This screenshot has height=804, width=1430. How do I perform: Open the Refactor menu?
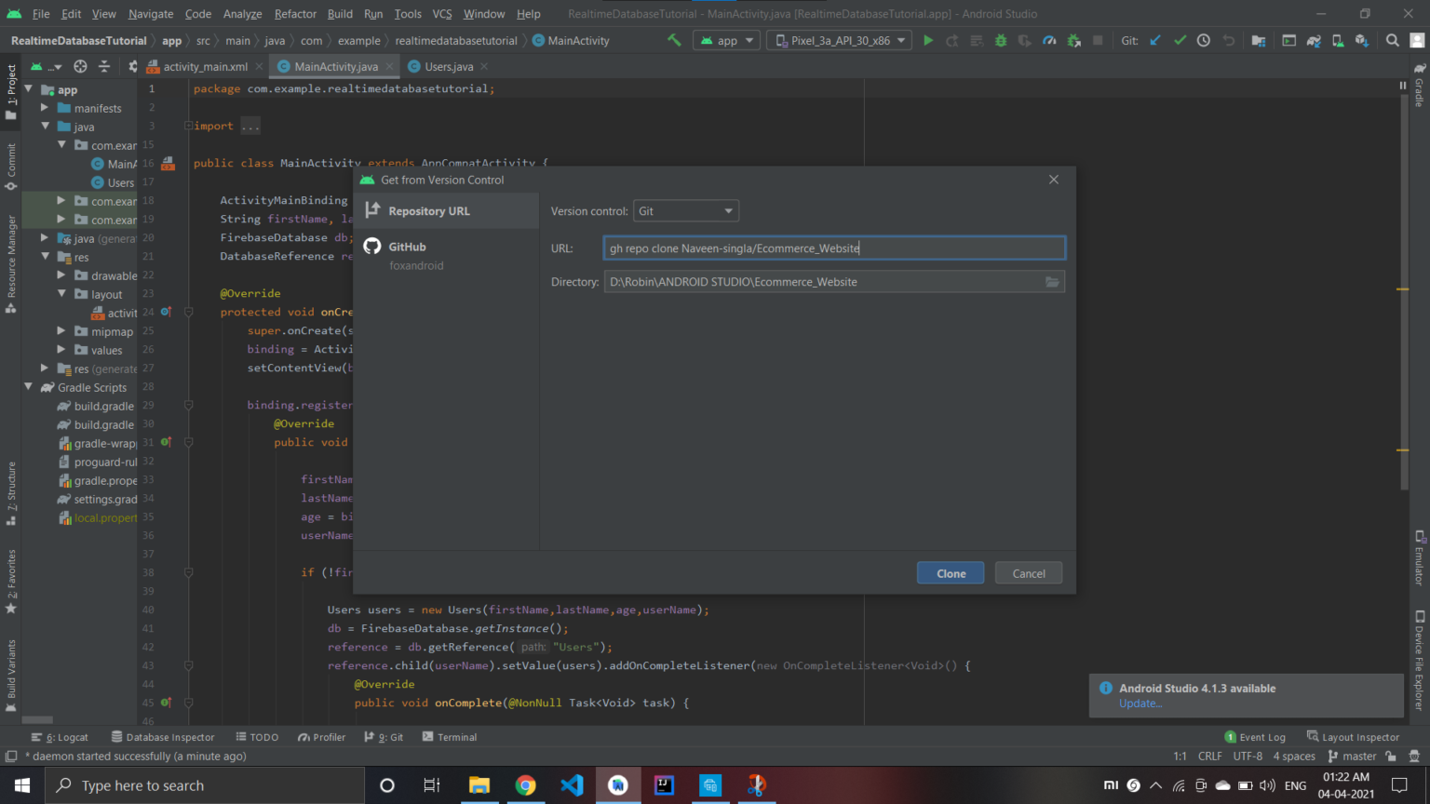(295, 14)
